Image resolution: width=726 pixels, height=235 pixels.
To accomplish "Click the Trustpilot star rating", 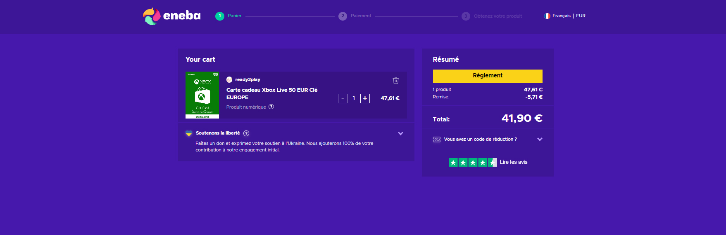I will 472,162.
